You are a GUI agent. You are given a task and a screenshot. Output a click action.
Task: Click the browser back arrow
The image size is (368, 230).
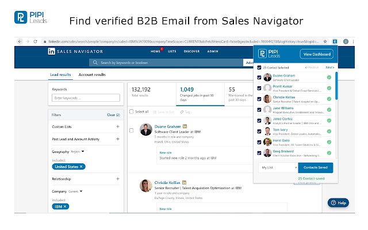tap(20, 41)
